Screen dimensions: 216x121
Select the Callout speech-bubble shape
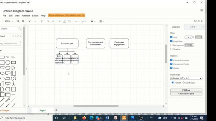pos(8,84)
